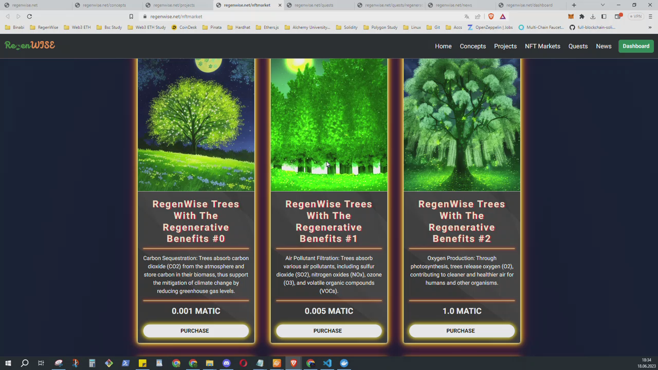Purchase the 1.0 MATIC tree NFT
The width and height of the screenshot is (658, 370).
coord(462,331)
